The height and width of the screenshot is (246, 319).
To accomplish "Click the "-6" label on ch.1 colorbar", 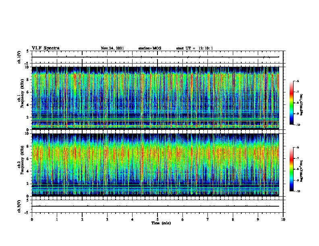I will coord(297,81).
